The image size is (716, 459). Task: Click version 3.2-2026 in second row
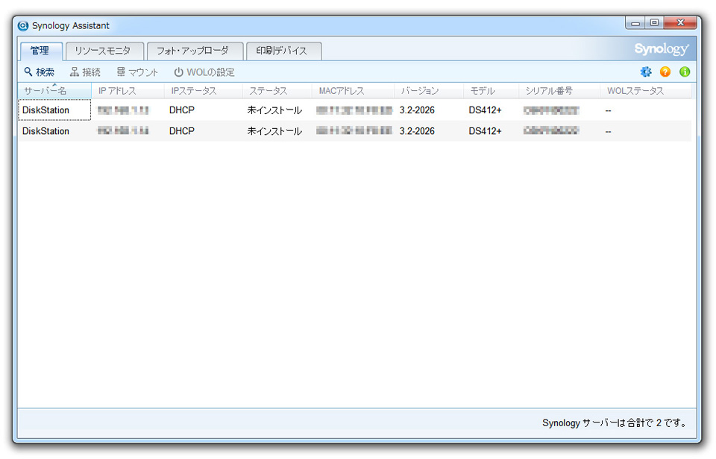tap(417, 131)
